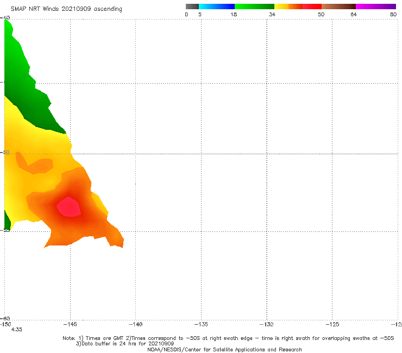Click the magenta-purple segment of the color bar
The image size is (402, 353).
click(x=376, y=7)
